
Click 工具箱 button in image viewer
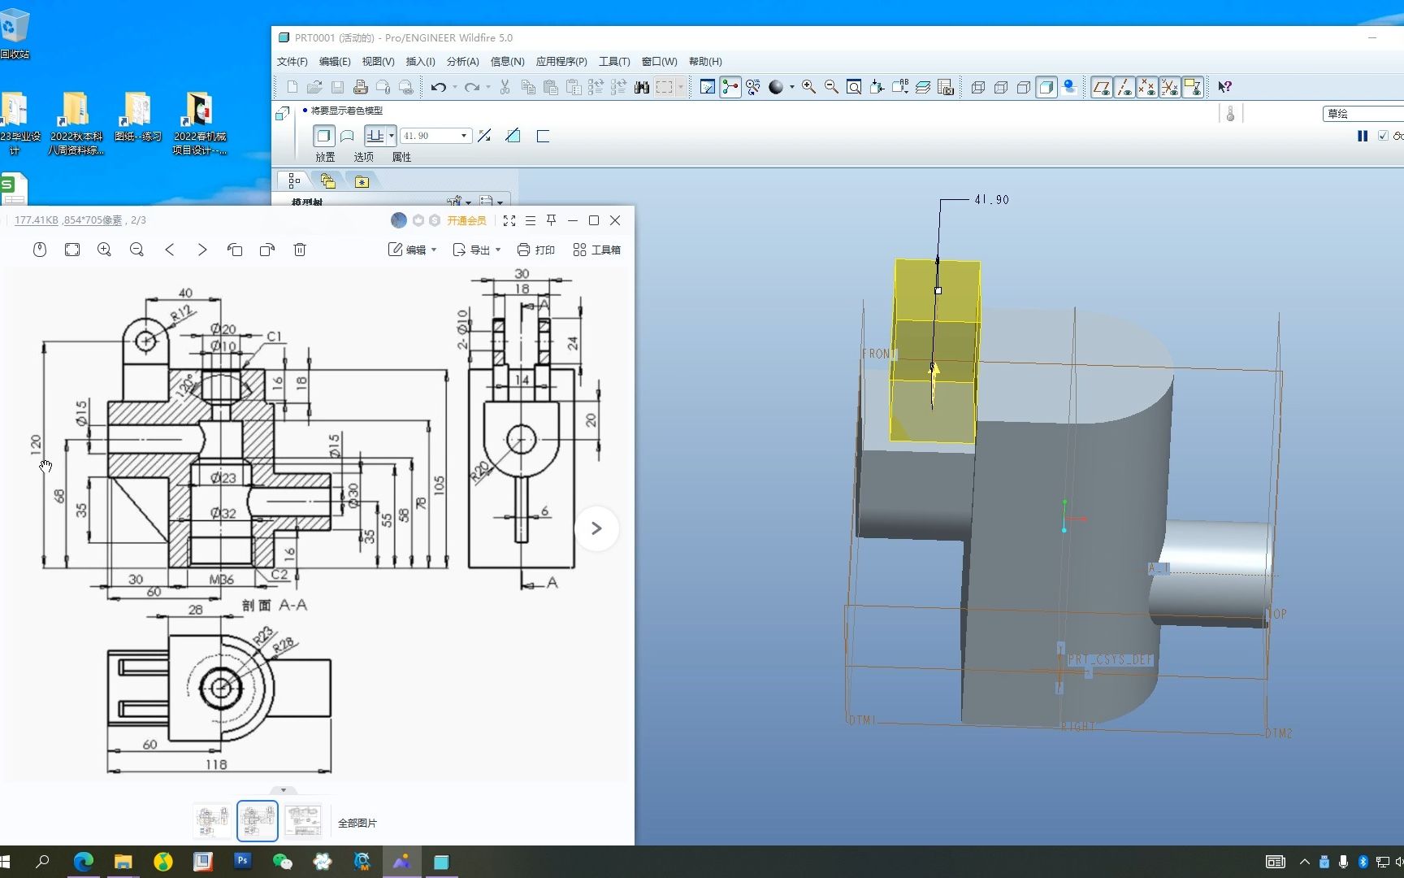coord(596,250)
